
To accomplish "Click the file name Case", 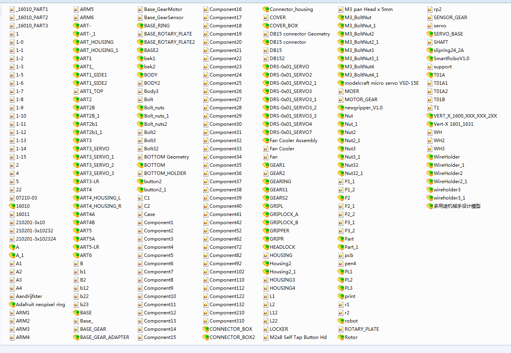I will pos(150,214).
